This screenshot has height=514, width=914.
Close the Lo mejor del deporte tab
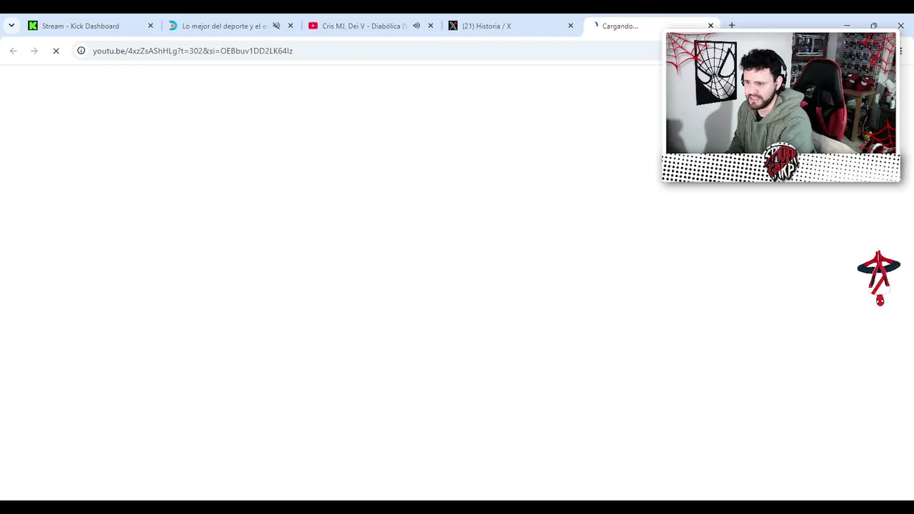tap(291, 26)
